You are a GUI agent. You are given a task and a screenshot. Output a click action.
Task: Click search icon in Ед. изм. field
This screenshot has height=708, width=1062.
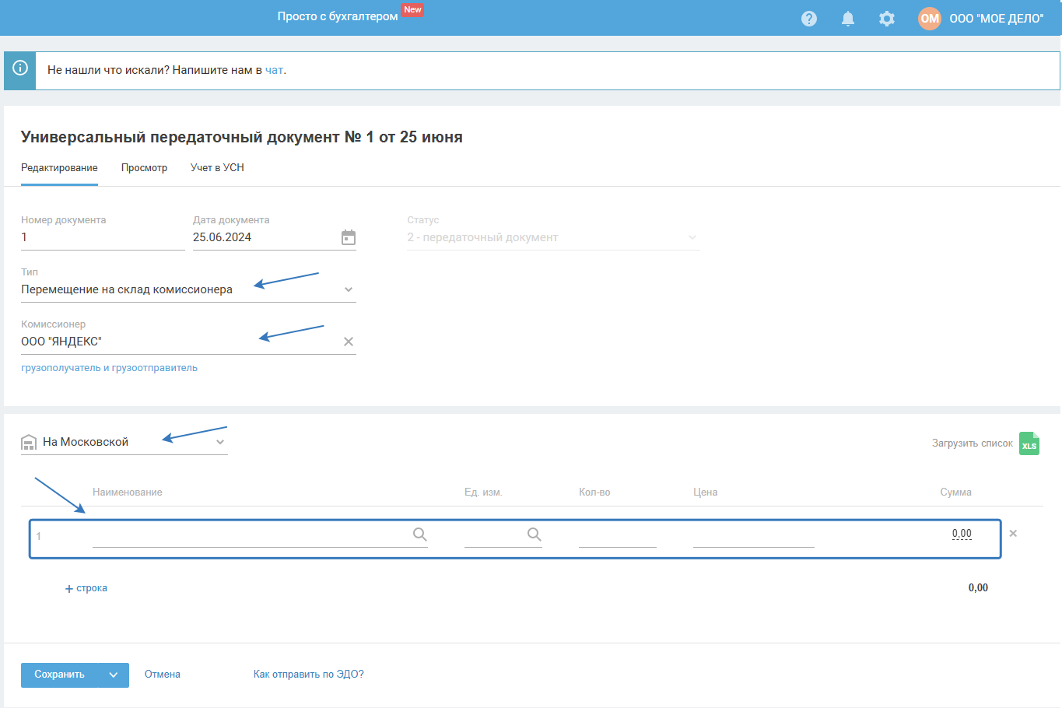[534, 535]
